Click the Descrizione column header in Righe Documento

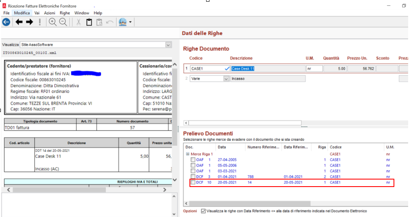(241, 58)
